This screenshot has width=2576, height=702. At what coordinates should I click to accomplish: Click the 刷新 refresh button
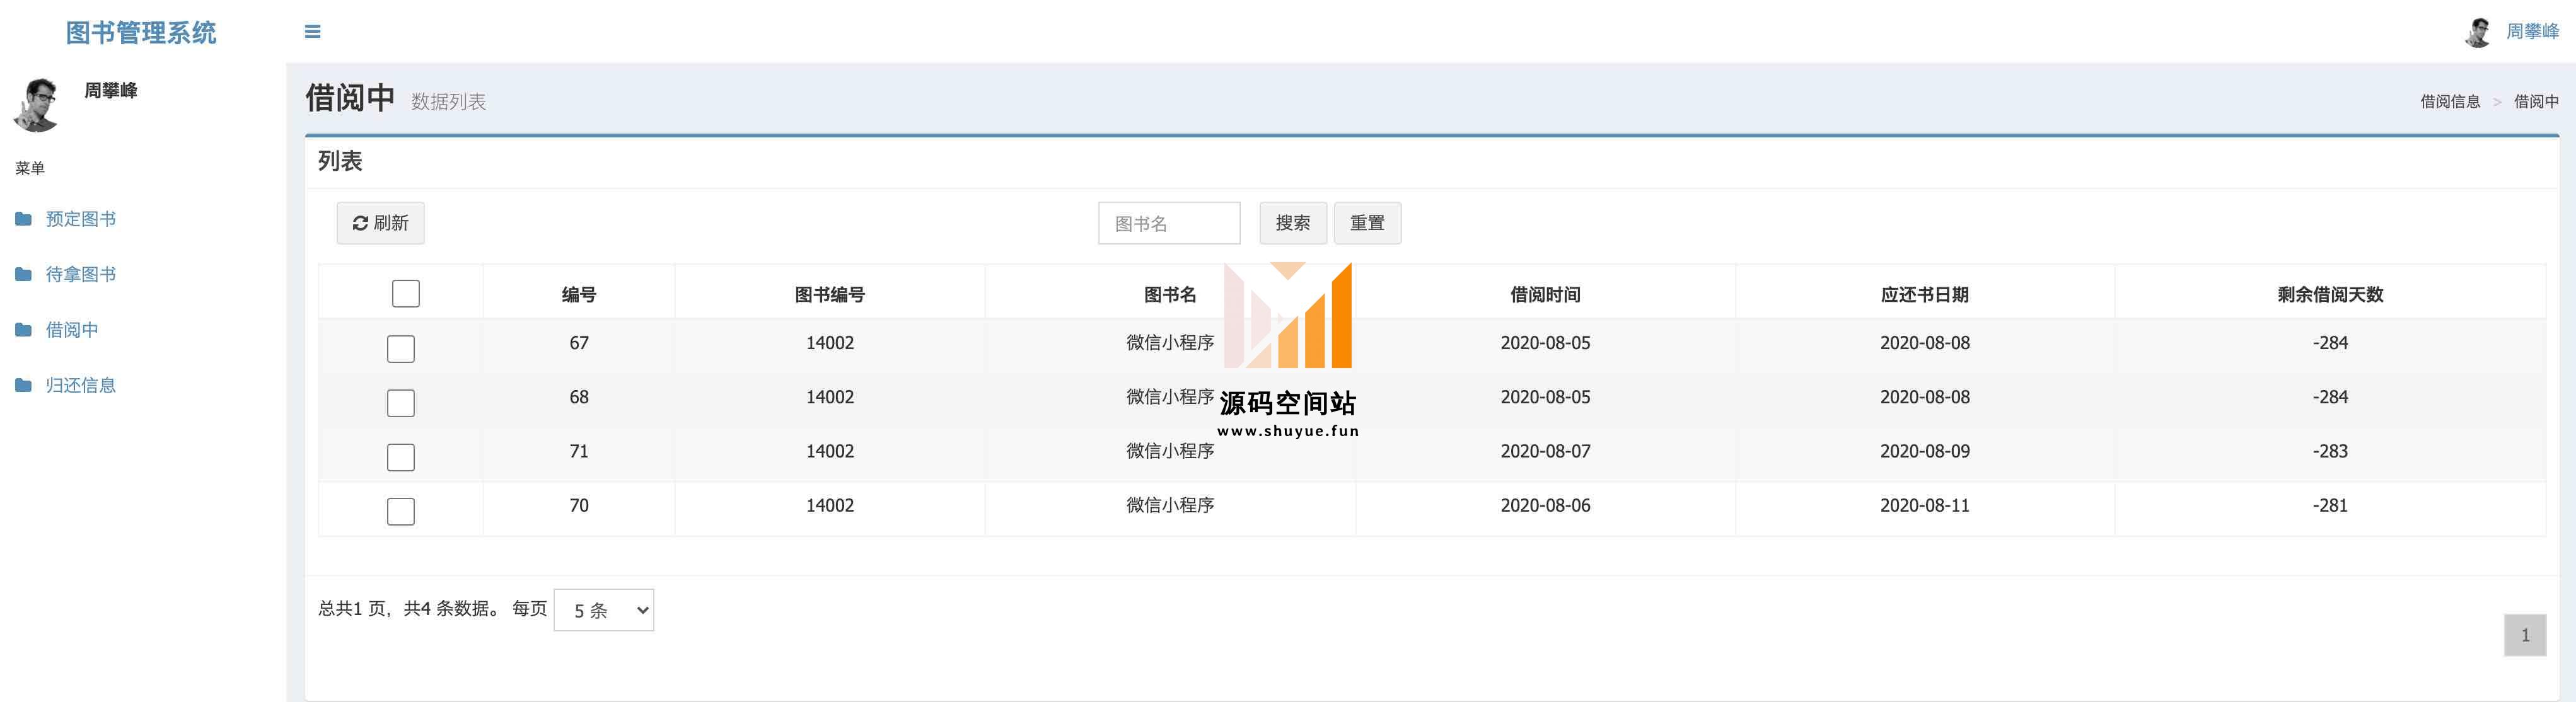pyautogui.click(x=380, y=223)
